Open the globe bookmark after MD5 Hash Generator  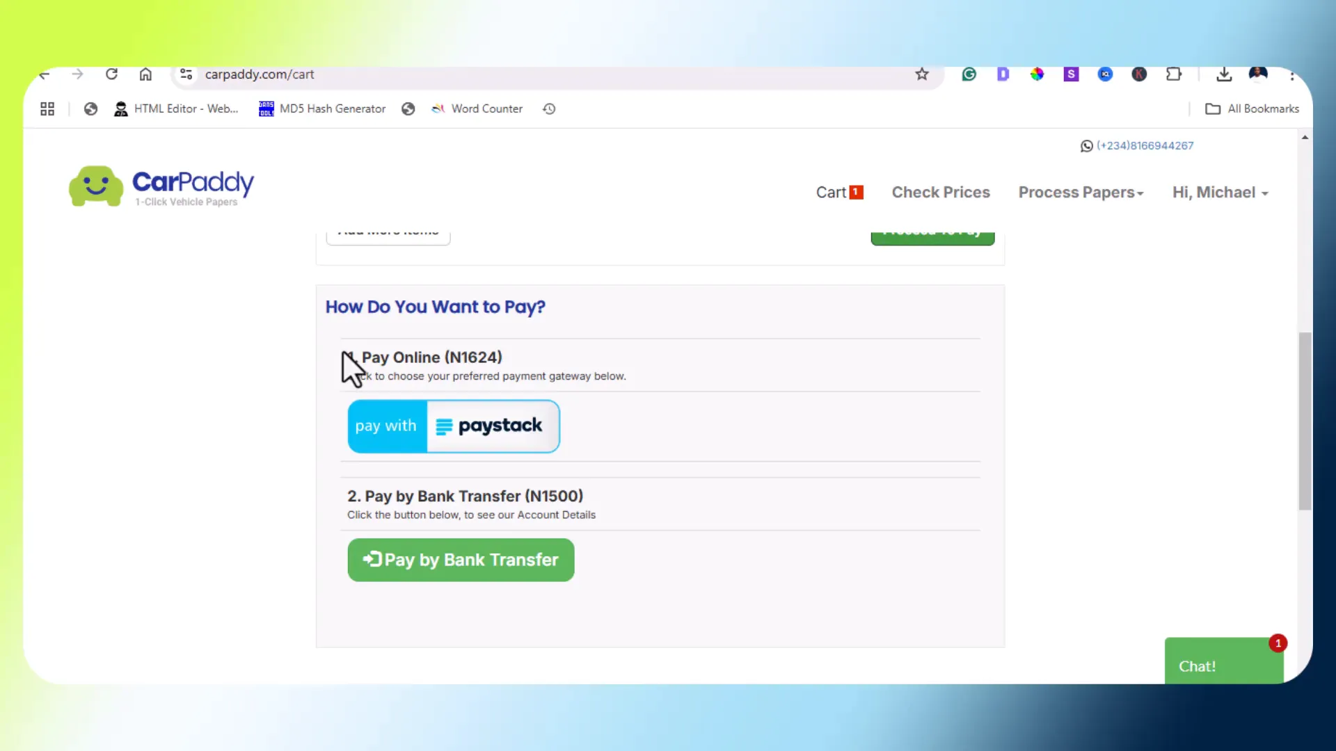coord(408,109)
